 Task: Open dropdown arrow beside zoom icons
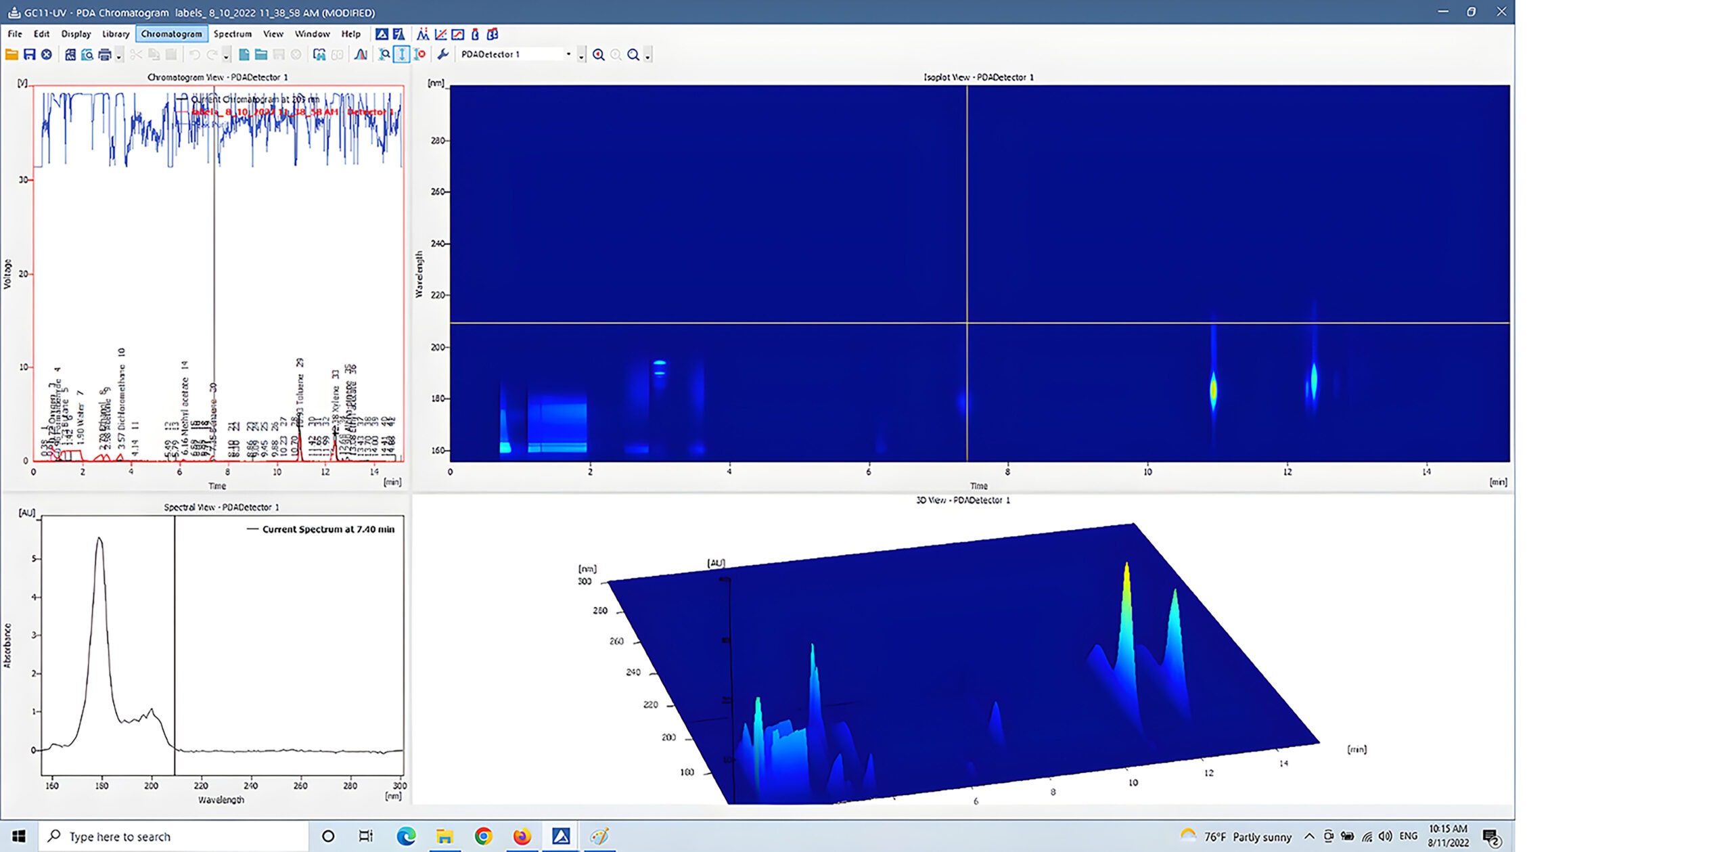647,56
